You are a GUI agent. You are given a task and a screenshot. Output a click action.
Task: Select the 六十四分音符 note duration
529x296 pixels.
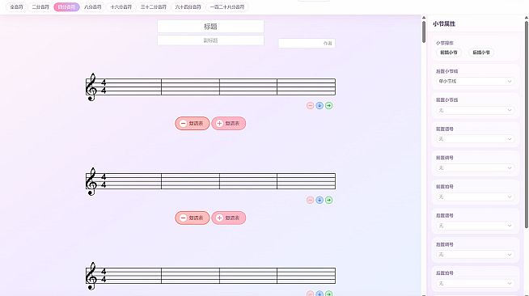188,6
